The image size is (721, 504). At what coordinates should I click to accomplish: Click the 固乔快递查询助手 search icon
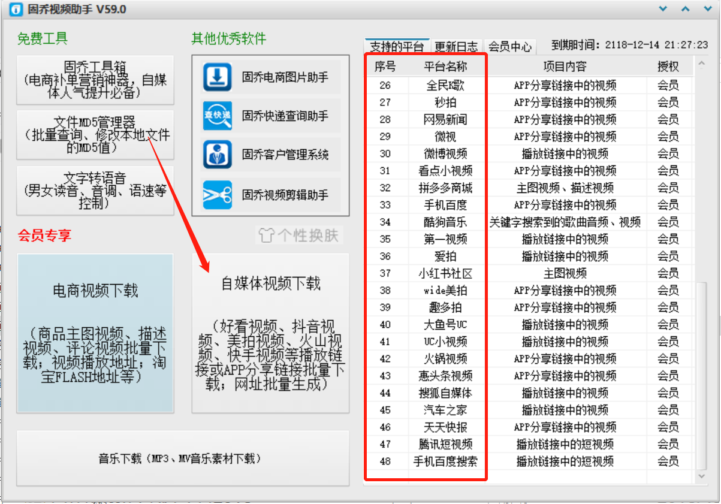point(218,116)
